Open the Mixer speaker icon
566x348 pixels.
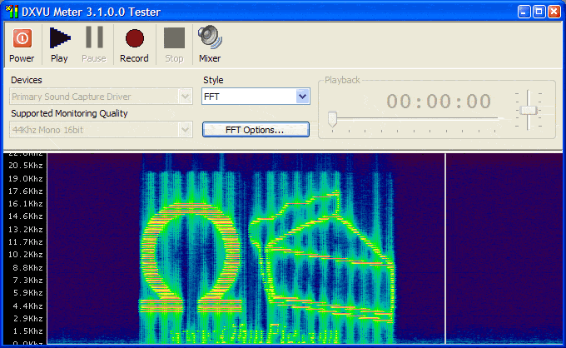209,38
